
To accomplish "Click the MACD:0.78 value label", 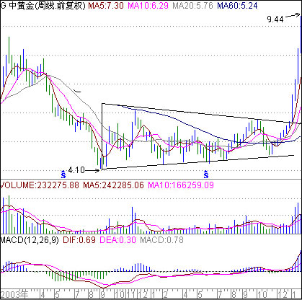I will 161,240.
